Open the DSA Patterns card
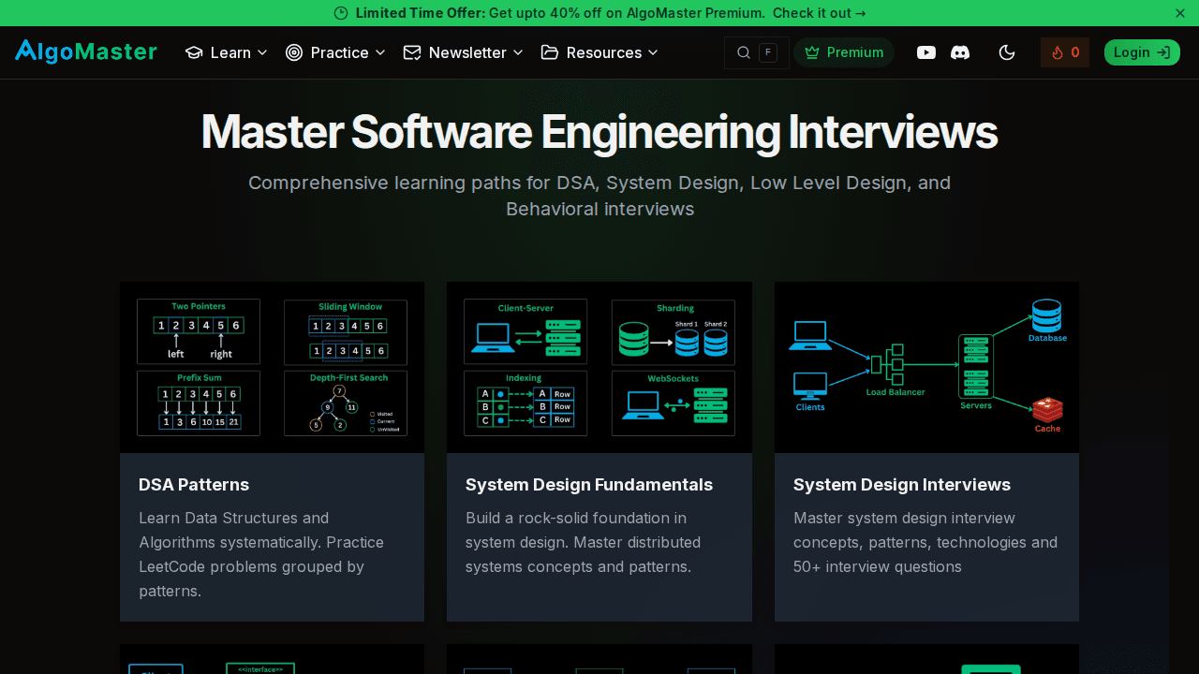1199x674 pixels. coord(272,451)
